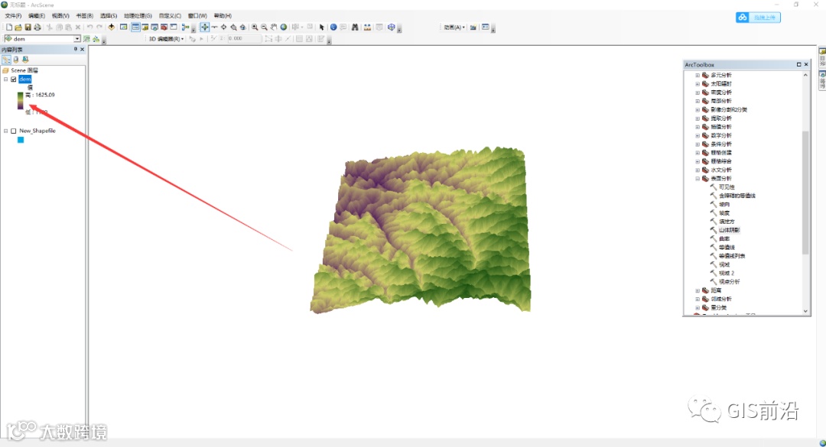The image size is (826, 447).
Task: Select the Navigate tool in the toolbar
Action: point(204,27)
